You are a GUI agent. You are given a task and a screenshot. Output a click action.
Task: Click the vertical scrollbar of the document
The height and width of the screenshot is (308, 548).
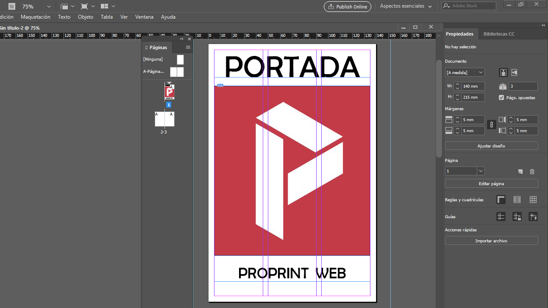tap(439, 109)
